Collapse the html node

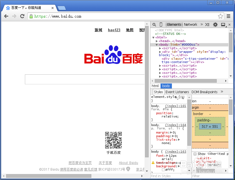point(153,37)
